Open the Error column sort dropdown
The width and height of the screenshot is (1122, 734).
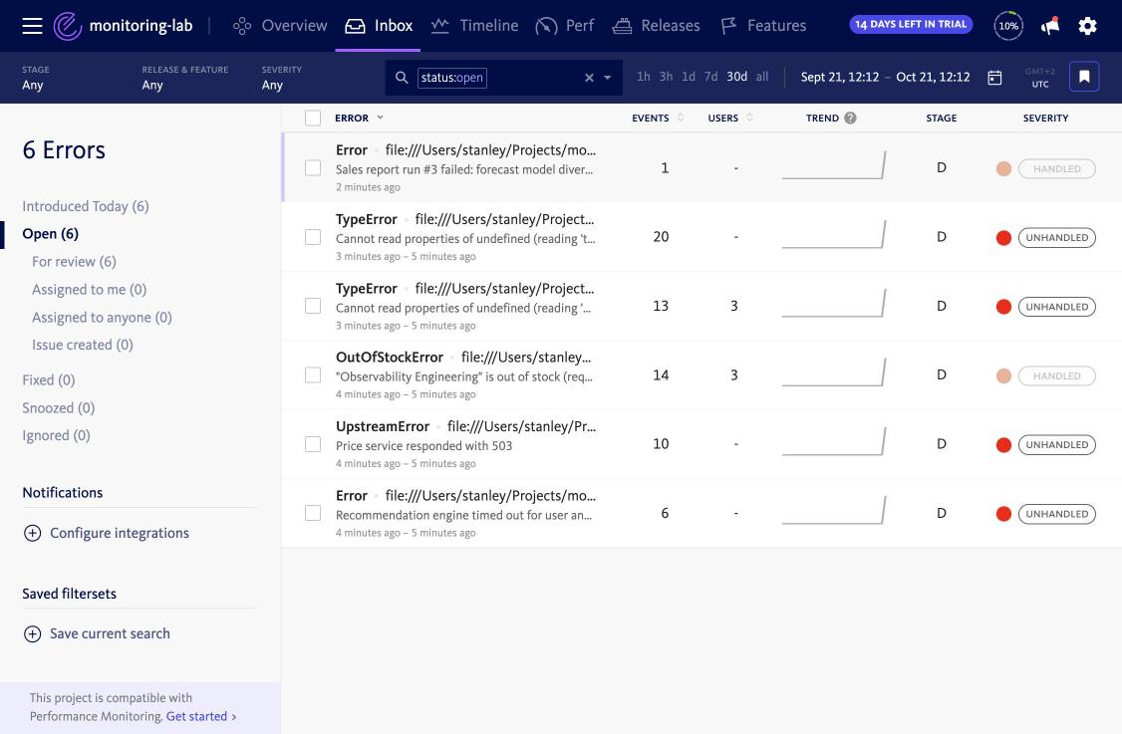pyautogui.click(x=380, y=118)
